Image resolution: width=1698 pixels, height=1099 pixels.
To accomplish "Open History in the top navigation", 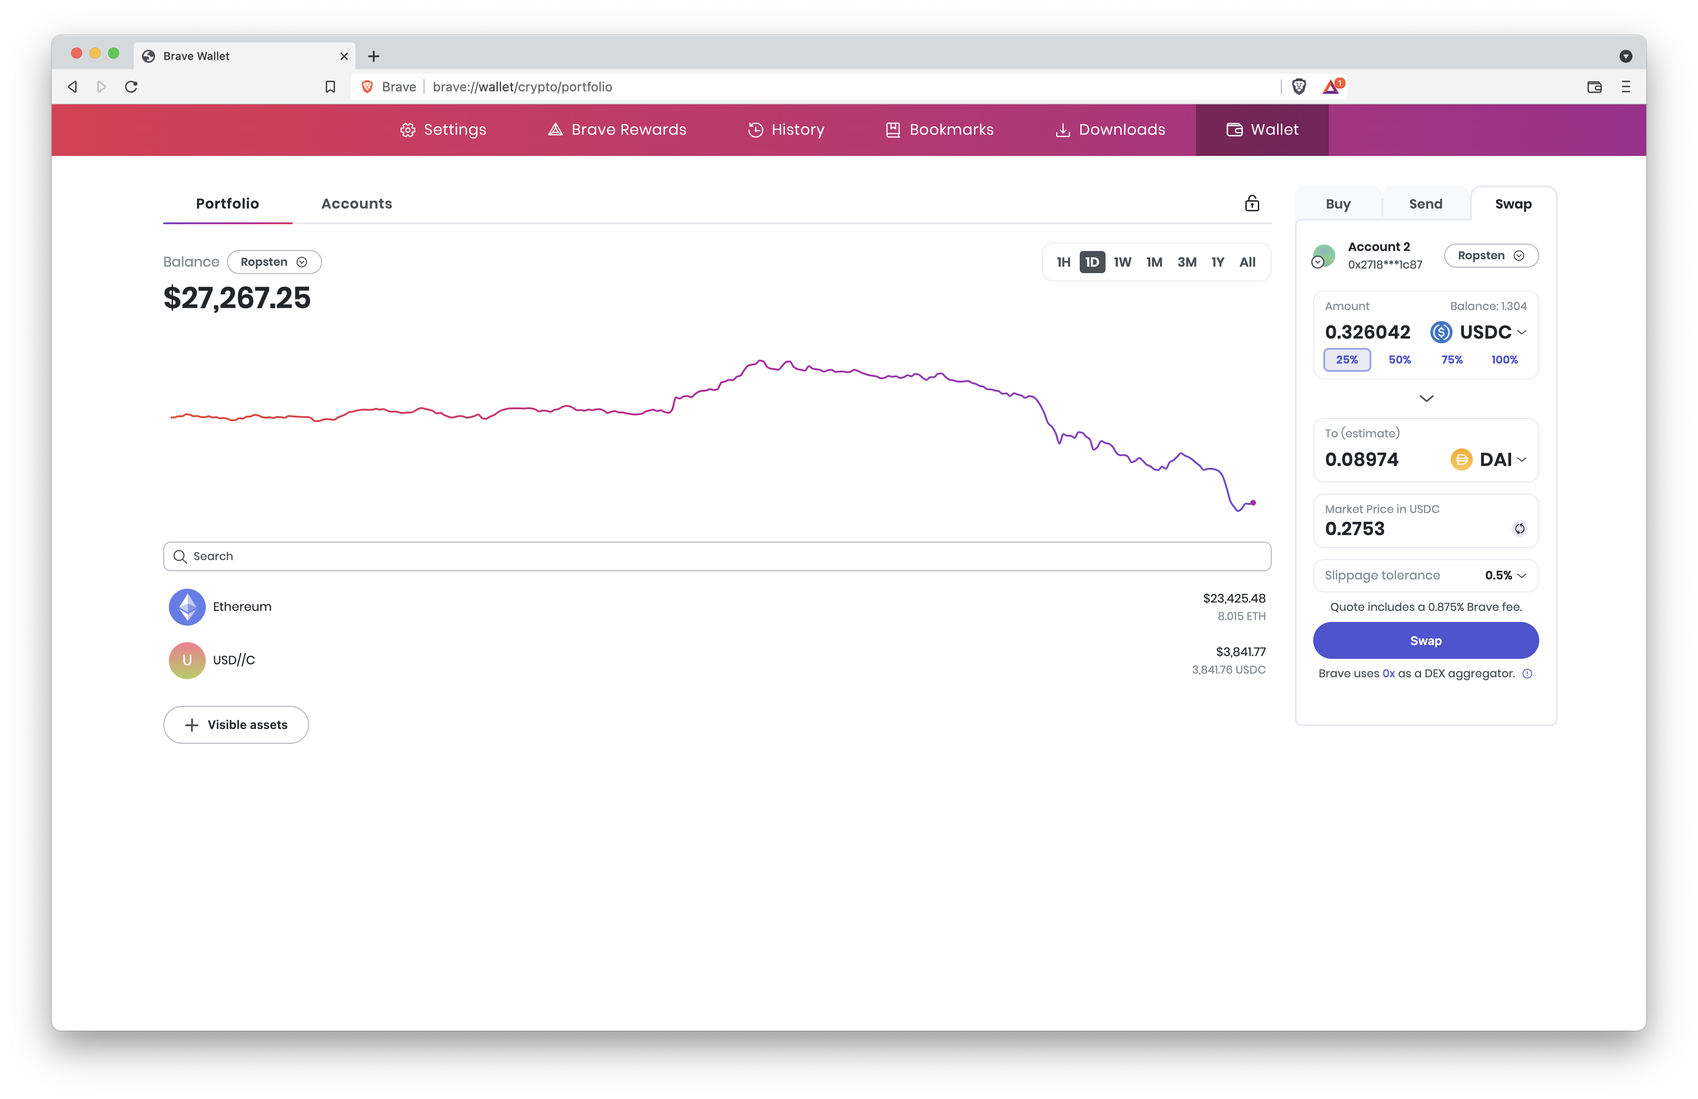I will coord(785,130).
